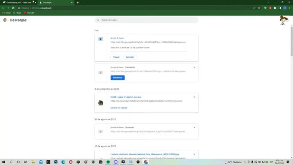Open Microsoft Edge from the taskbar

pos(63,162)
